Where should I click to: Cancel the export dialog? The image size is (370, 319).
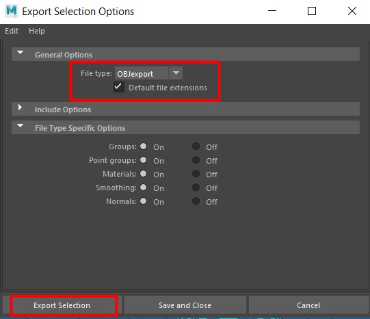tap(308, 305)
